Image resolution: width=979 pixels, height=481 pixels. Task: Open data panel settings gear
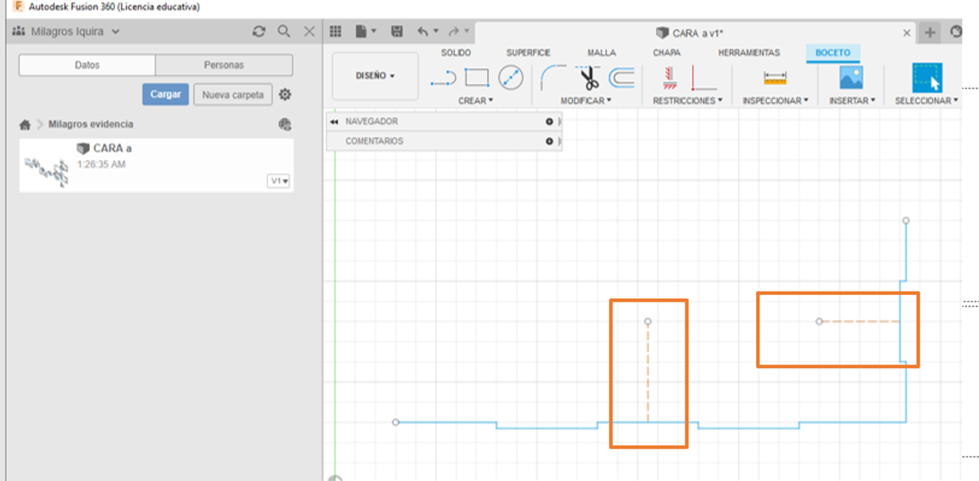coord(284,94)
